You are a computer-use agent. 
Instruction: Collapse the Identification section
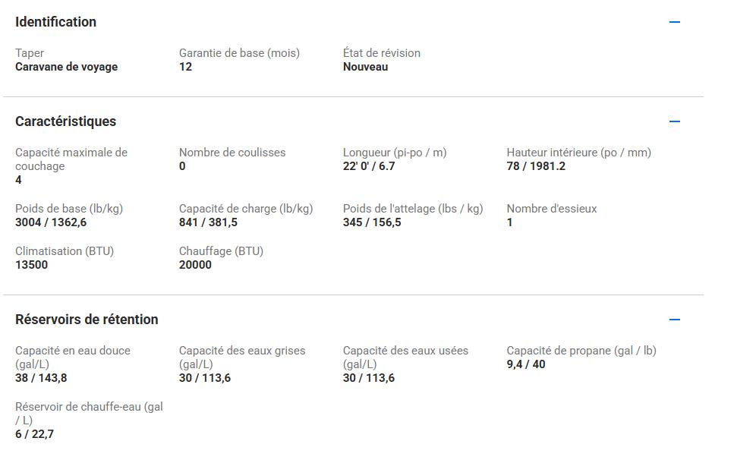(674, 22)
